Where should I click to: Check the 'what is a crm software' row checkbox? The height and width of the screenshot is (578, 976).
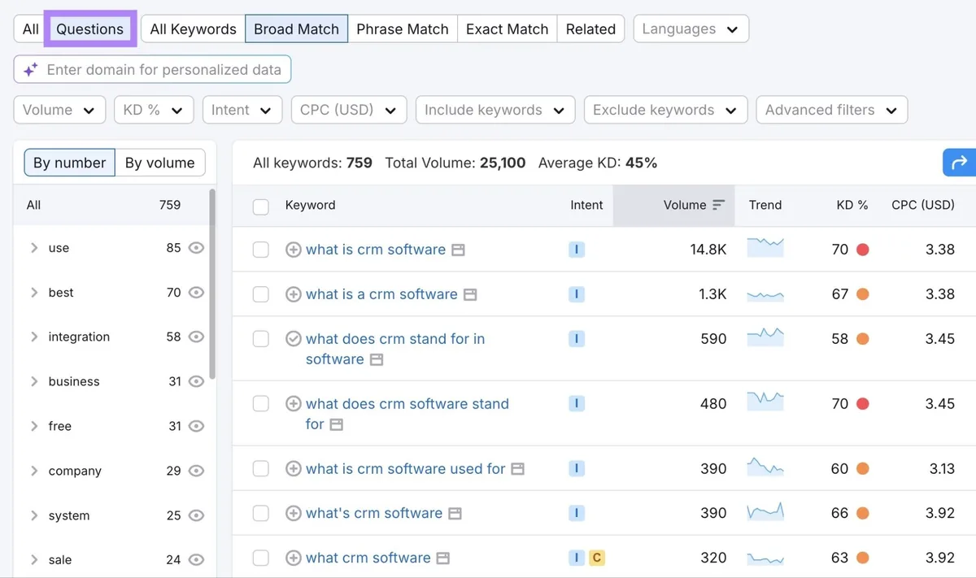261,294
